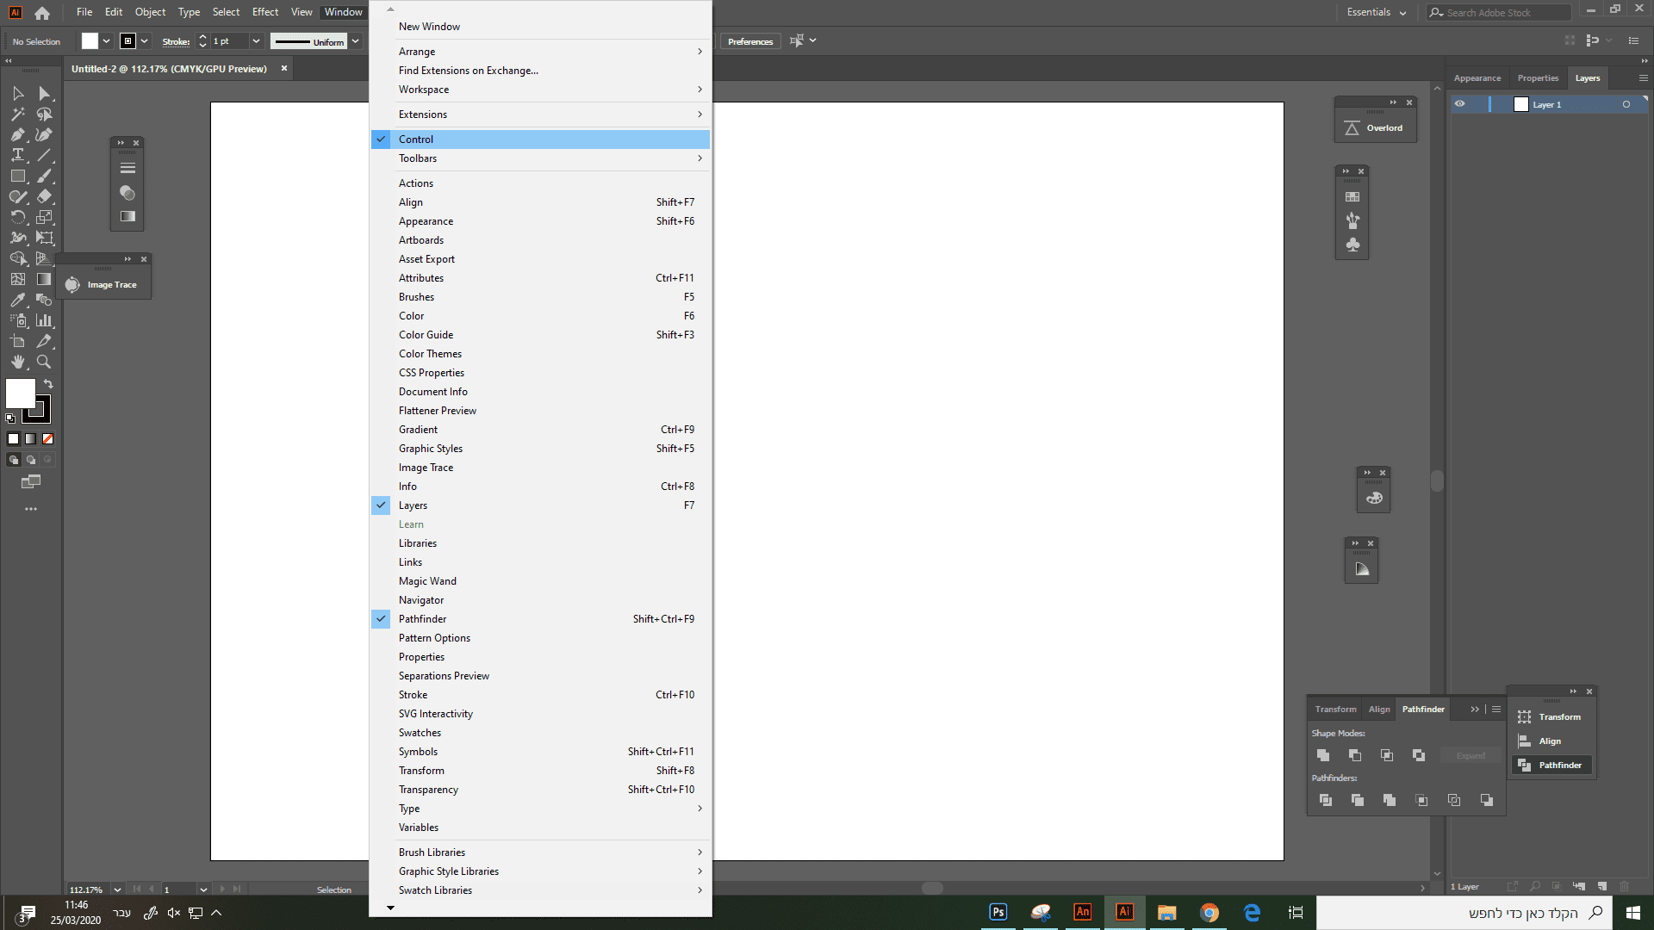
Task: Click the Search Adobe Stock field
Action: 1503,12
